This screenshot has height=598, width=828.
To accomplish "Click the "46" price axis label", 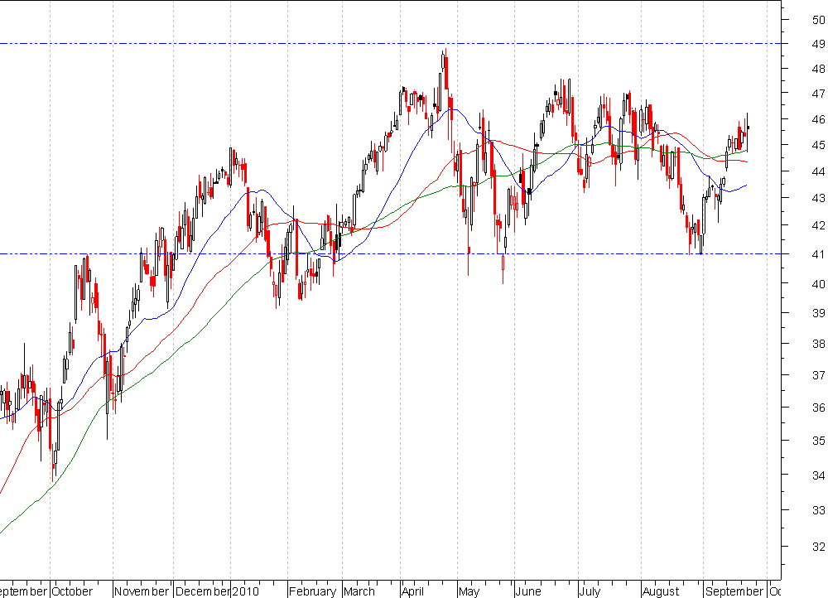I will tap(819, 119).
